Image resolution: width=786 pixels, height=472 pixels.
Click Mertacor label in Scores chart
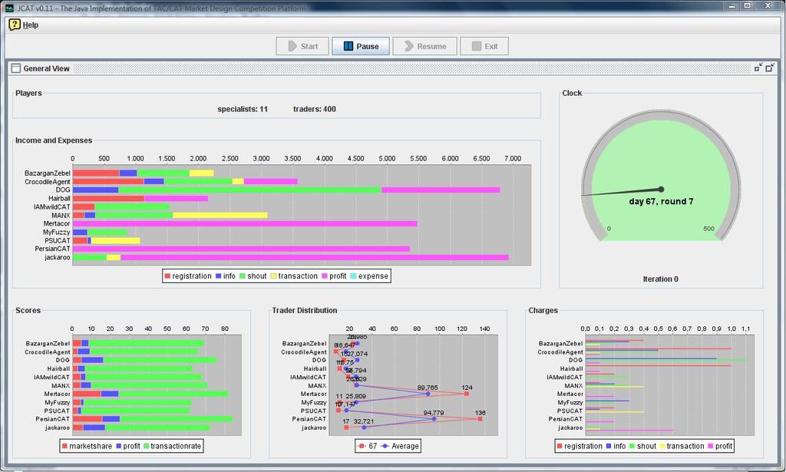[x=57, y=394]
